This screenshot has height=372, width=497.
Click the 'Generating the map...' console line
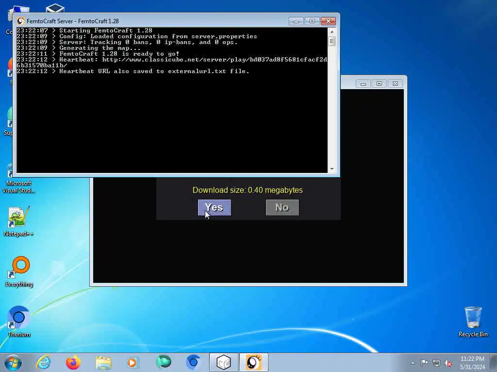[79, 48]
